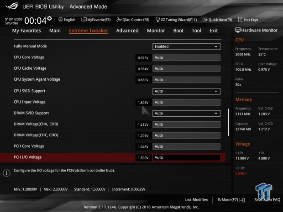The image size is (283, 212).
Task: Click the DRAM Voltage(CHA, CHB) field
Action: (x=186, y=124)
